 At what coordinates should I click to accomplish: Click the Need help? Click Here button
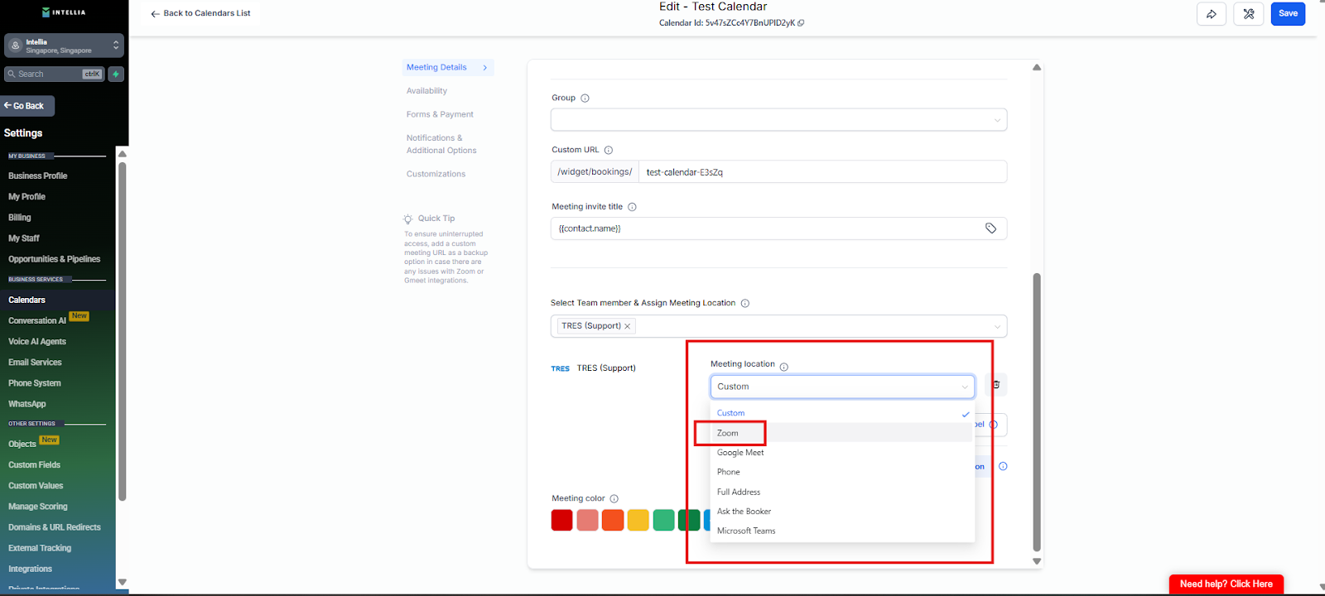click(1226, 584)
